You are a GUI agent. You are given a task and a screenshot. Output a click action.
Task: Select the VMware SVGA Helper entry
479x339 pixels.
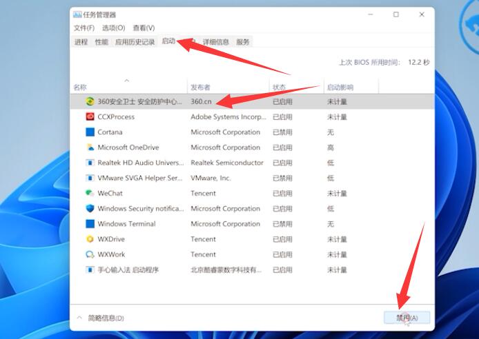click(x=252, y=178)
